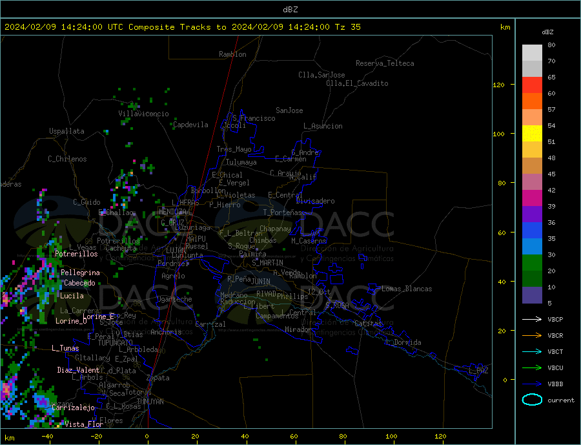
Task: Click the JUNIN label
Action: (x=261, y=282)
